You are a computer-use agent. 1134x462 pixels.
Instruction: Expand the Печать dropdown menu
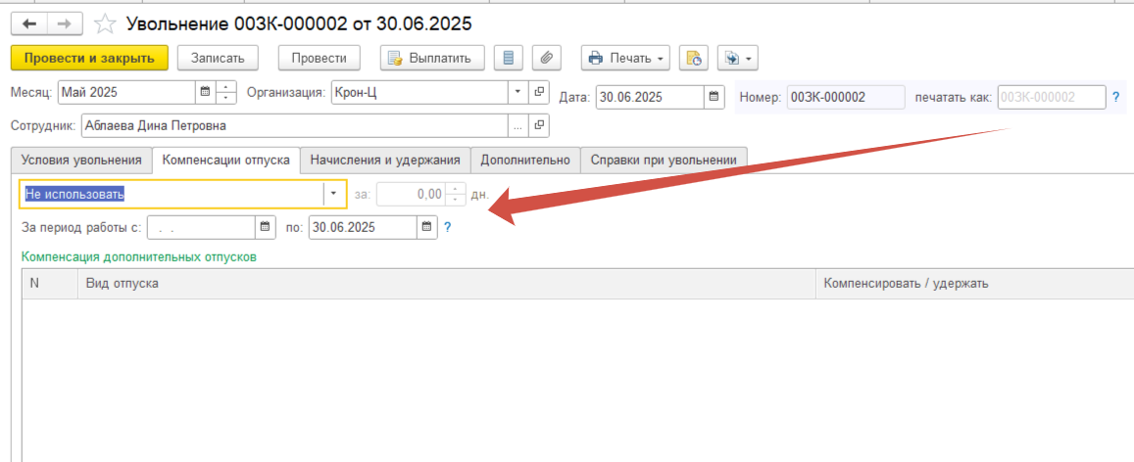pyautogui.click(x=625, y=58)
